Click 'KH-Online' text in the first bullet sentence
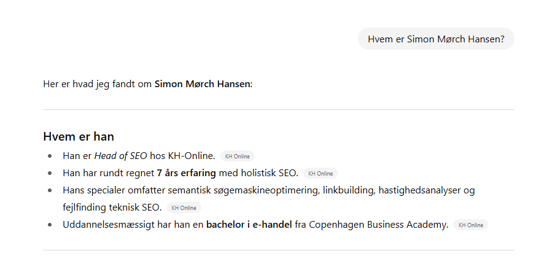Screen dimensions: 547x256 coord(192,156)
